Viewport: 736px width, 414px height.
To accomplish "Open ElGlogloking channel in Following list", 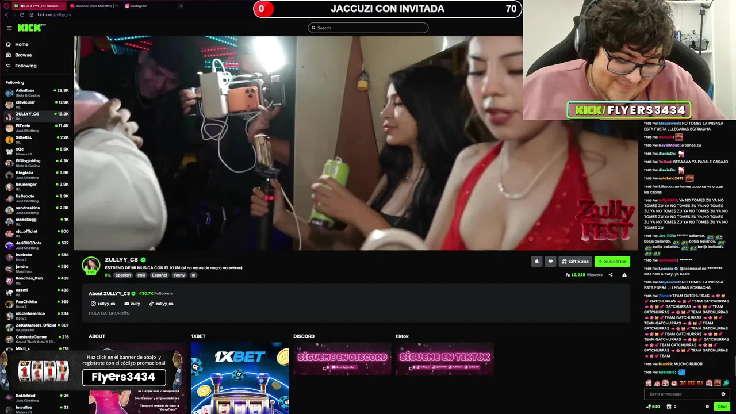I will point(37,163).
